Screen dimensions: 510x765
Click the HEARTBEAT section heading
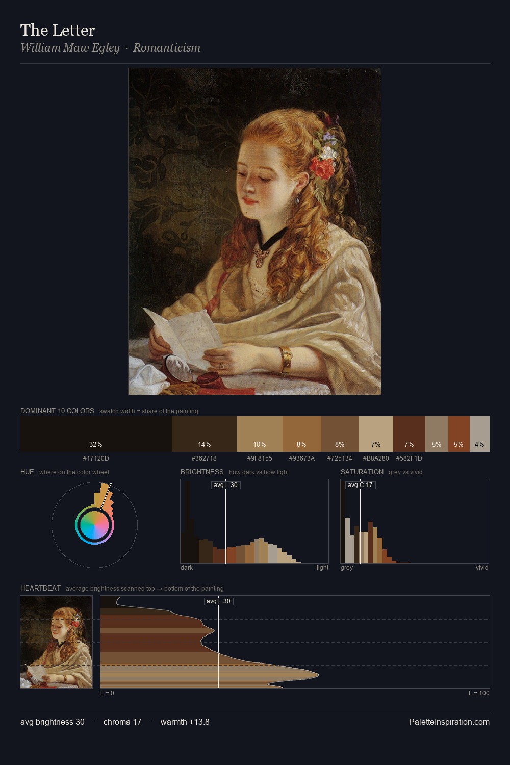40,588
